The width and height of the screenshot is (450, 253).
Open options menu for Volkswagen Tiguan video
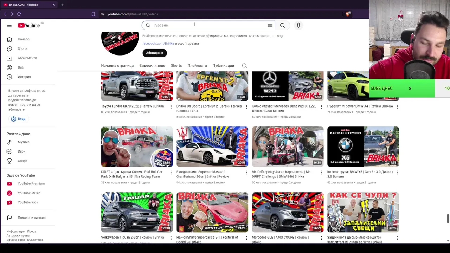(171, 238)
